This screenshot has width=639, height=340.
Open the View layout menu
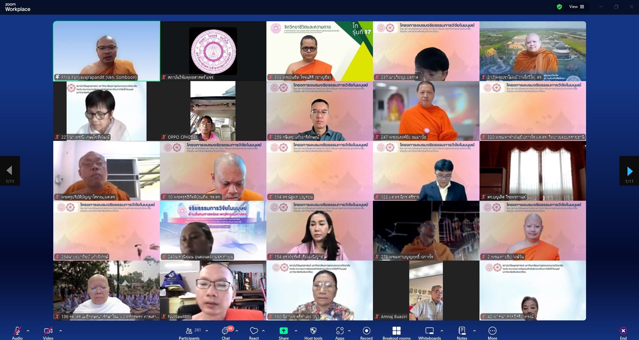tap(577, 7)
